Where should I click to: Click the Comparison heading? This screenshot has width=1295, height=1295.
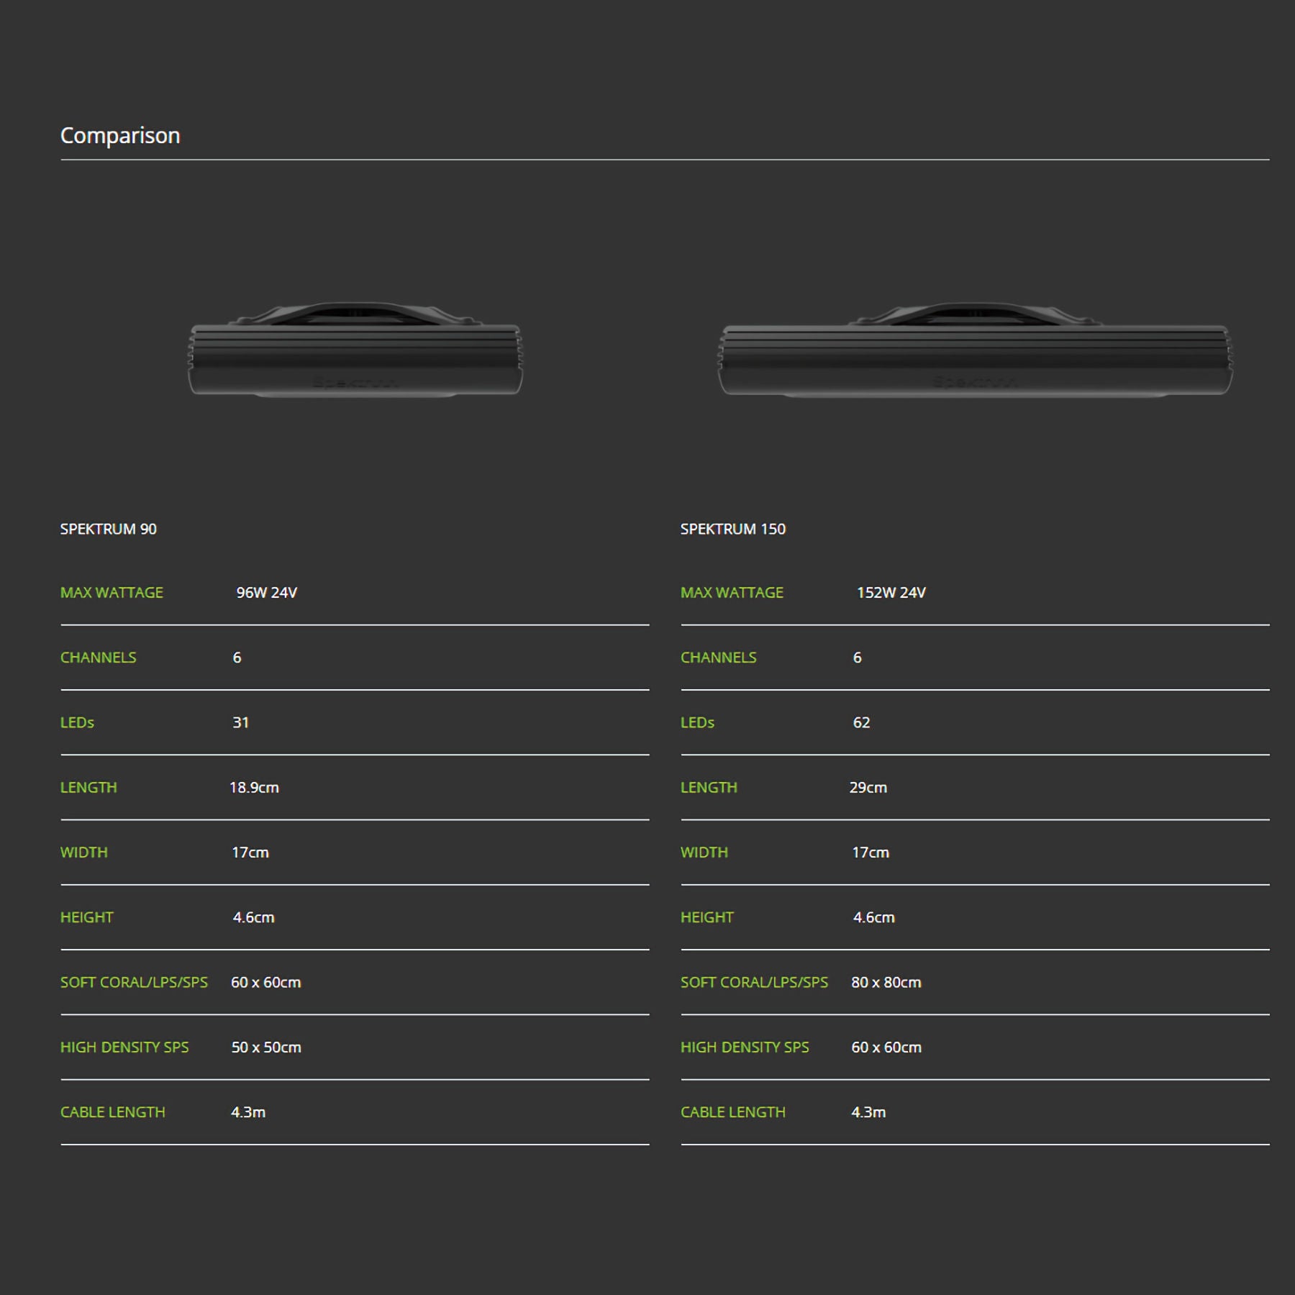(120, 135)
